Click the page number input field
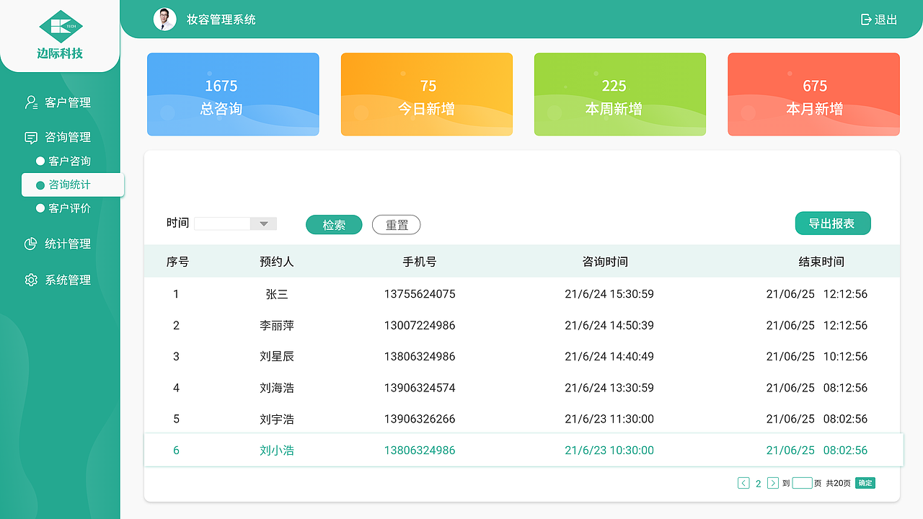Screen dimensions: 923x519 click(x=803, y=483)
